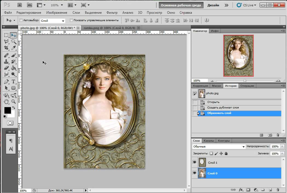Viewport: 287px width, 193px height.
Task: Click the foreground black color swatch
Action: click(7, 110)
